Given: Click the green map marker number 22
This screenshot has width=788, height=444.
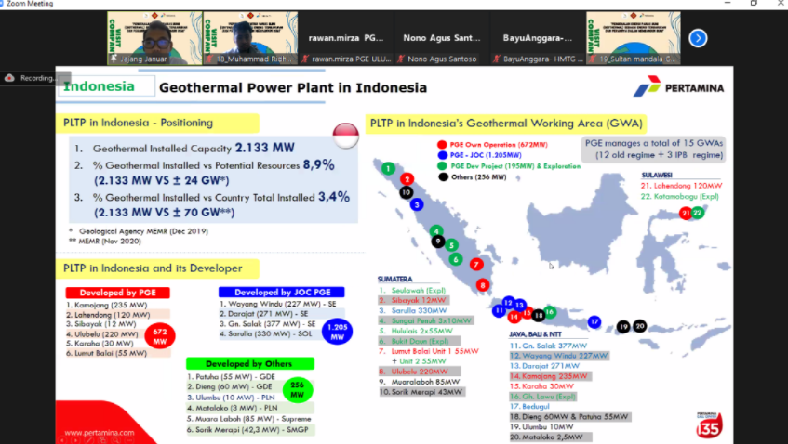Looking at the screenshot, I should point(697,213).
